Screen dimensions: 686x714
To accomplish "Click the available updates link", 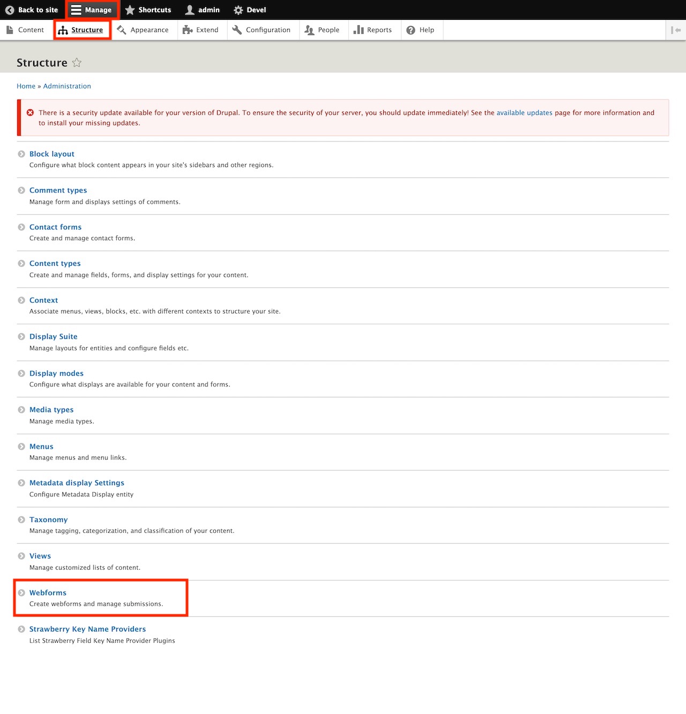I will click(524, 113).
